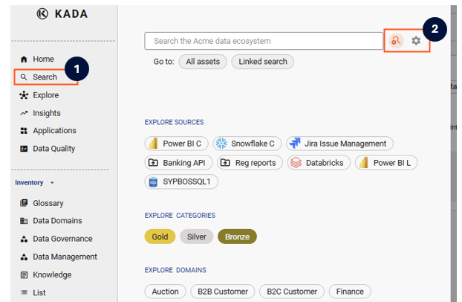Open Explore from the sidebar
462x302 pixels.
pos(45,95)
